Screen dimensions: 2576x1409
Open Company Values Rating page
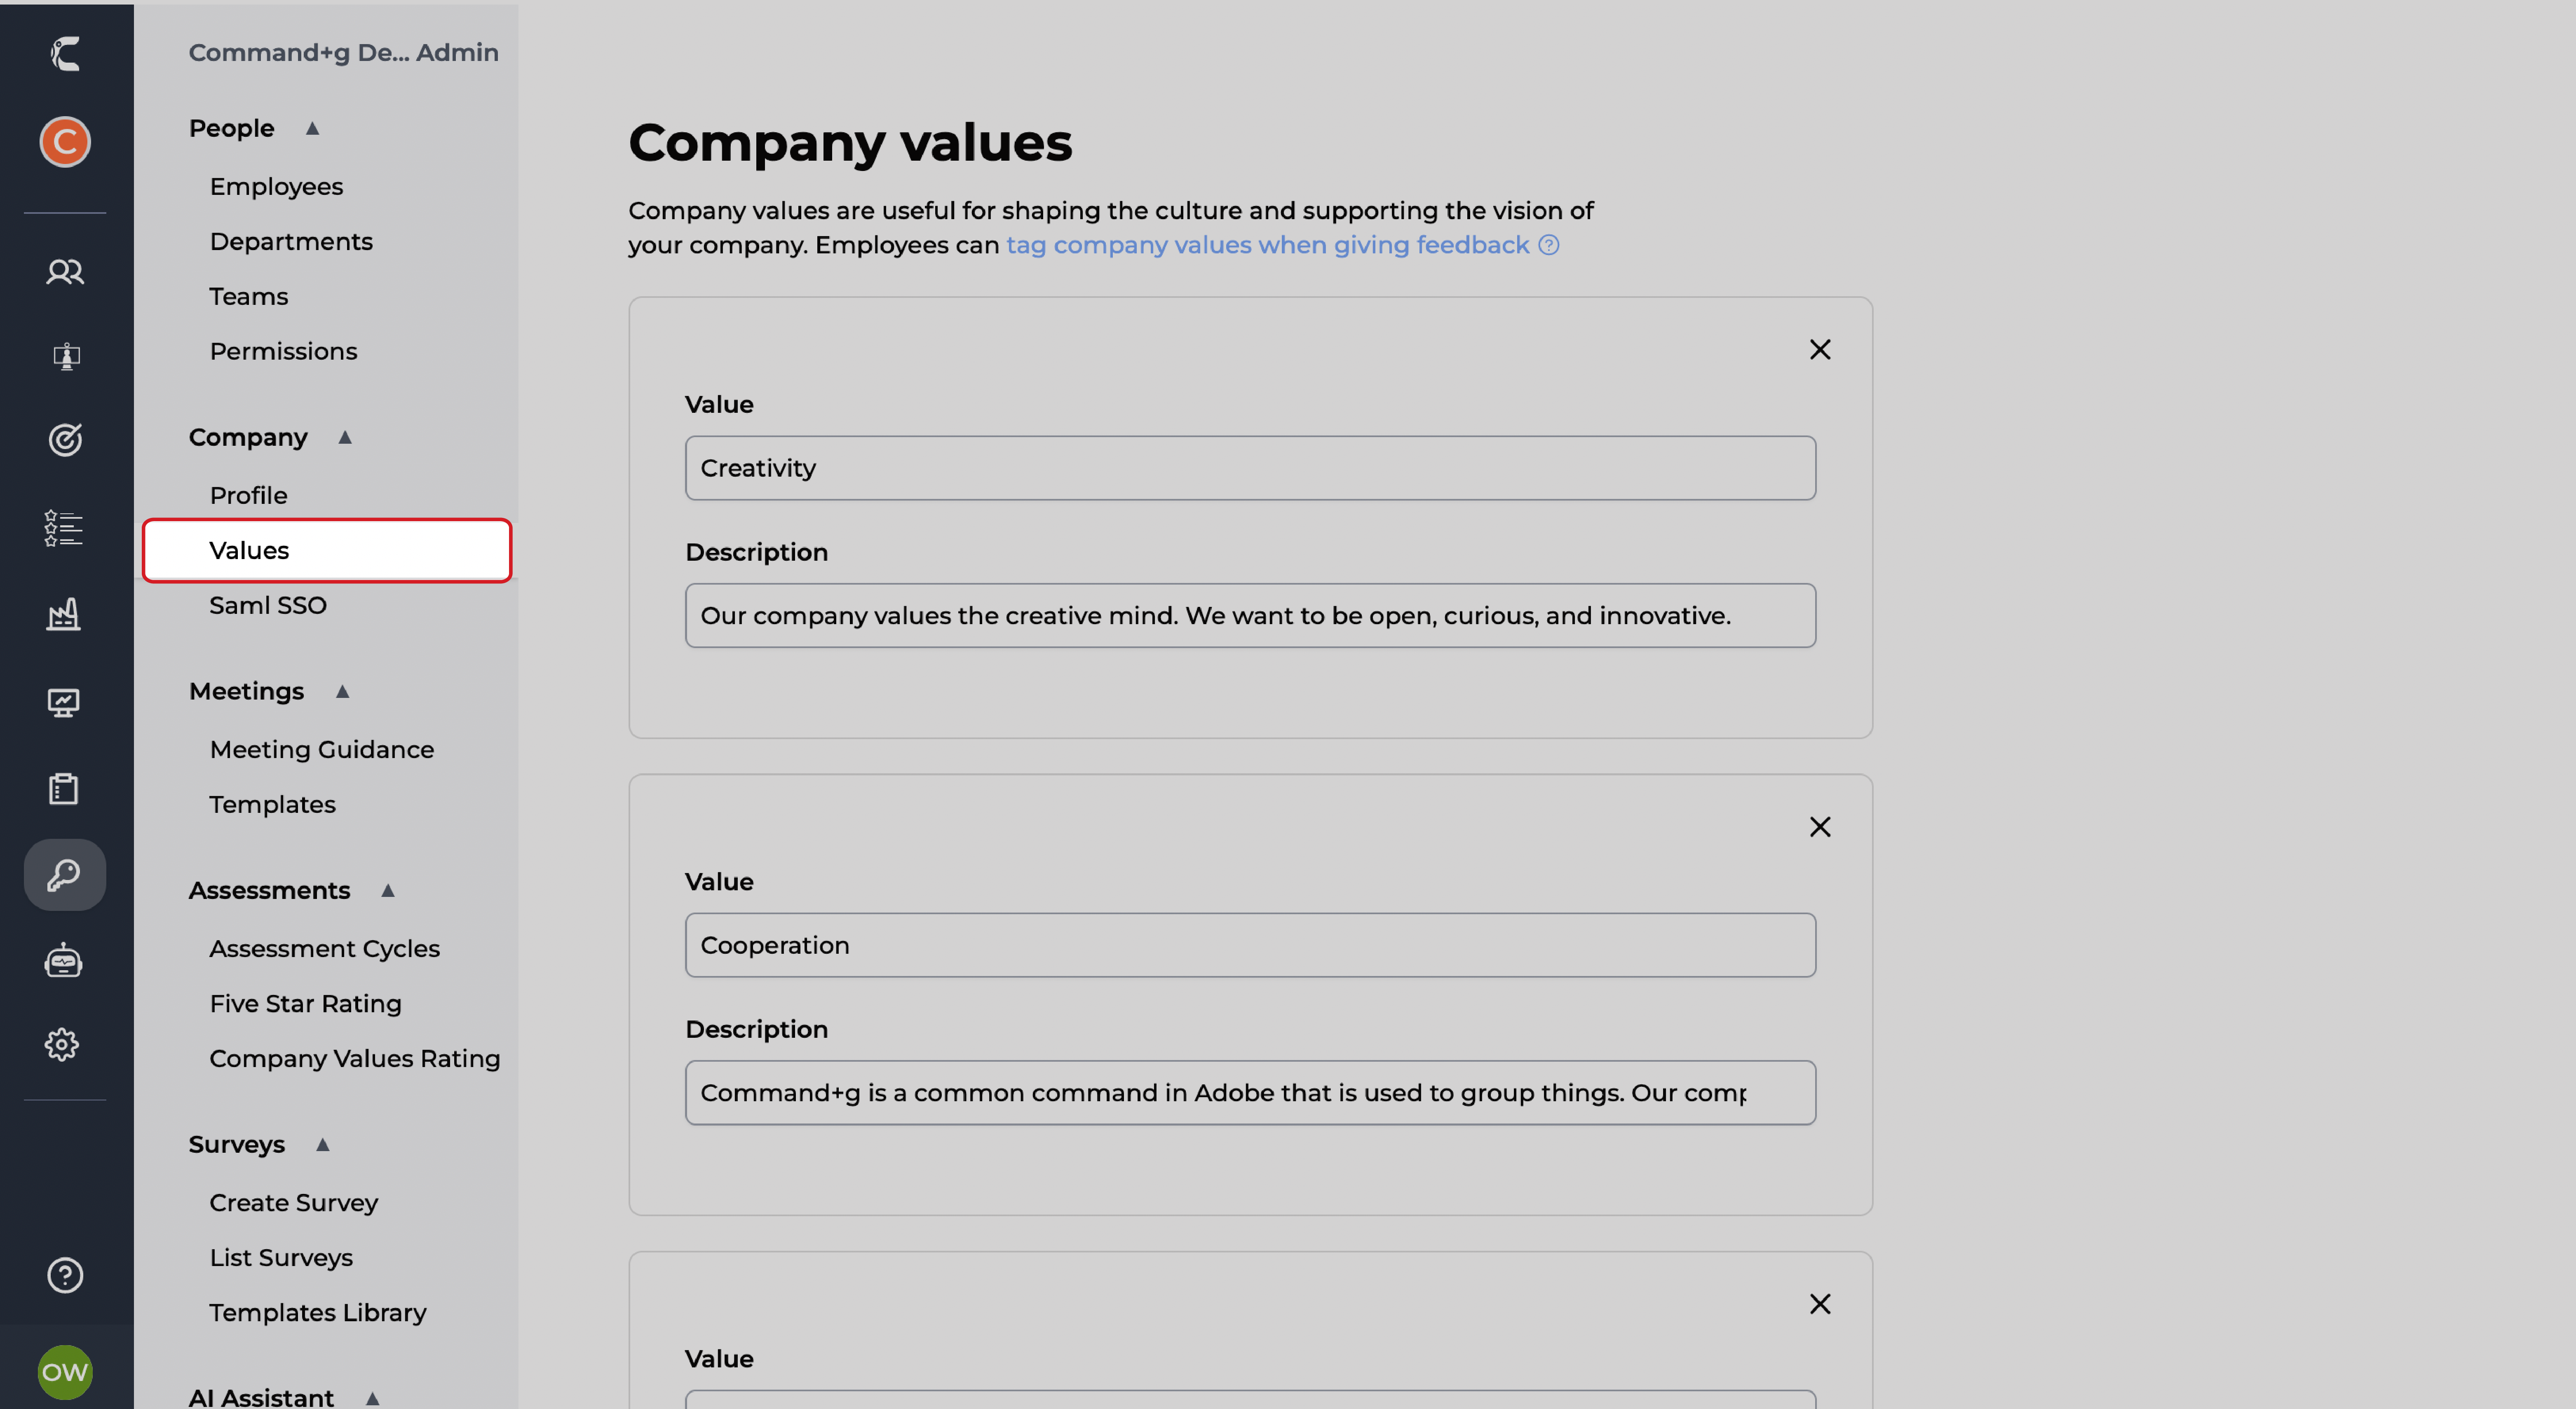354,1058
